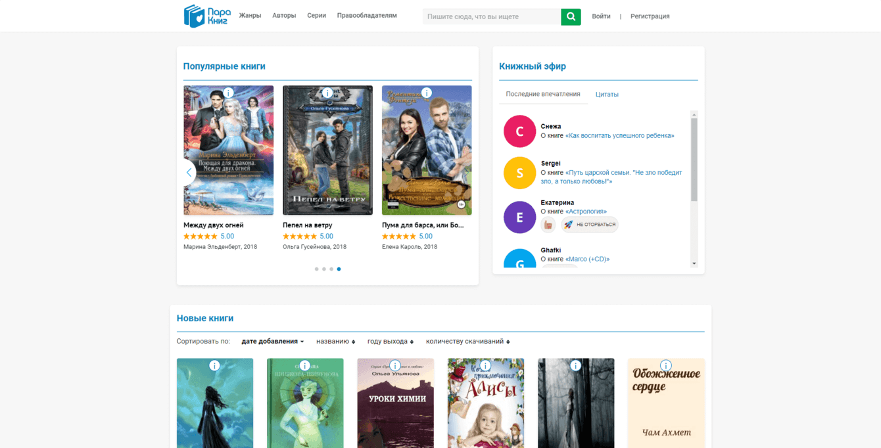
Task: Click Екатерина's purple E avatar
Action: [519, 217]
